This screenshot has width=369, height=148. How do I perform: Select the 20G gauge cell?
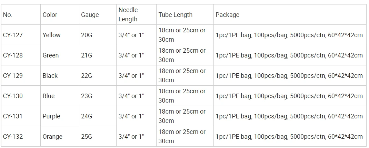pos(98,35)
